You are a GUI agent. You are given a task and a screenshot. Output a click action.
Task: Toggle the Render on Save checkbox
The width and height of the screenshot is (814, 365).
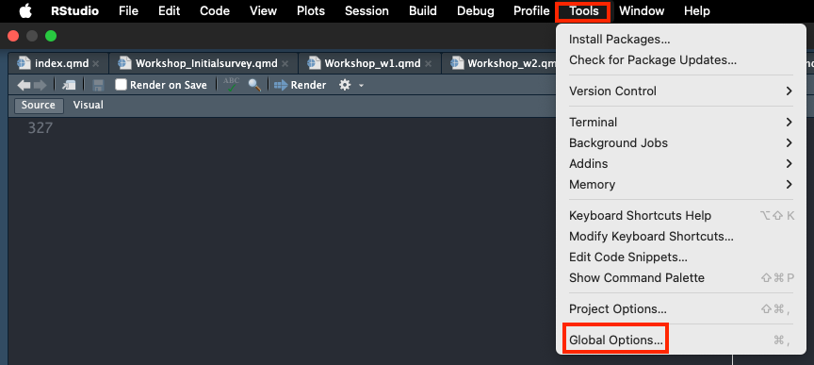[x=121, y=85]
